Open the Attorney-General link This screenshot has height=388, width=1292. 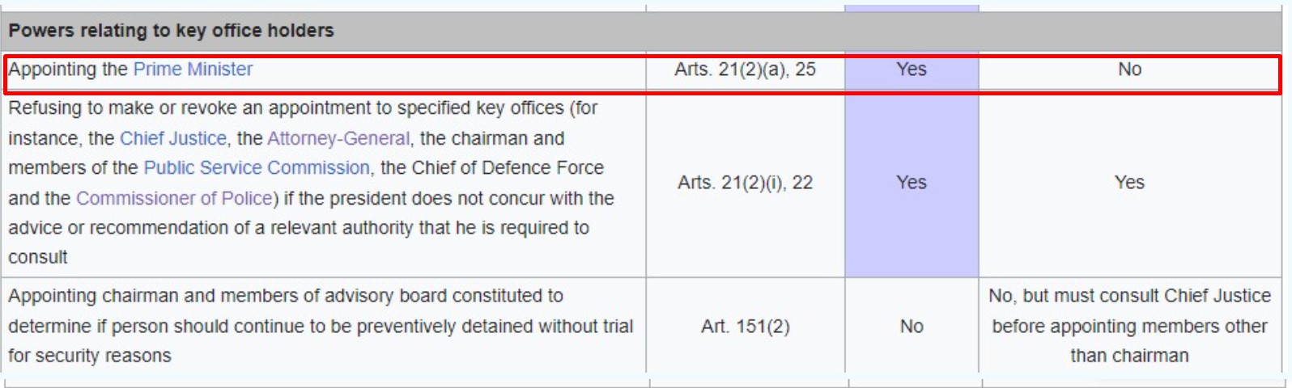[x=338, y=138]
